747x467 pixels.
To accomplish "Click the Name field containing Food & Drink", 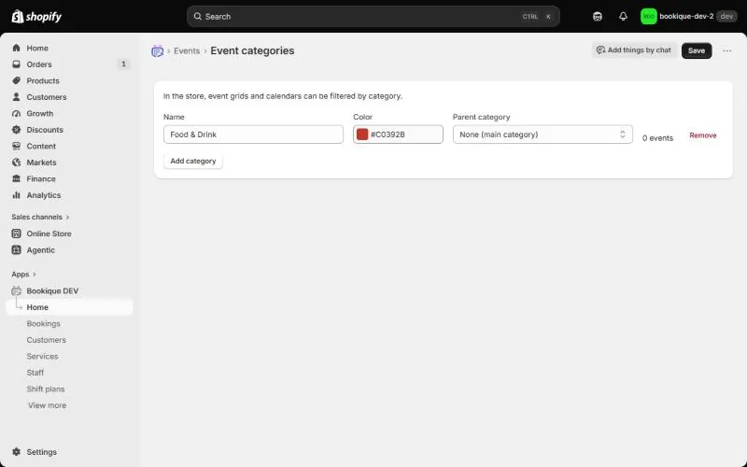I will [253, 134].
